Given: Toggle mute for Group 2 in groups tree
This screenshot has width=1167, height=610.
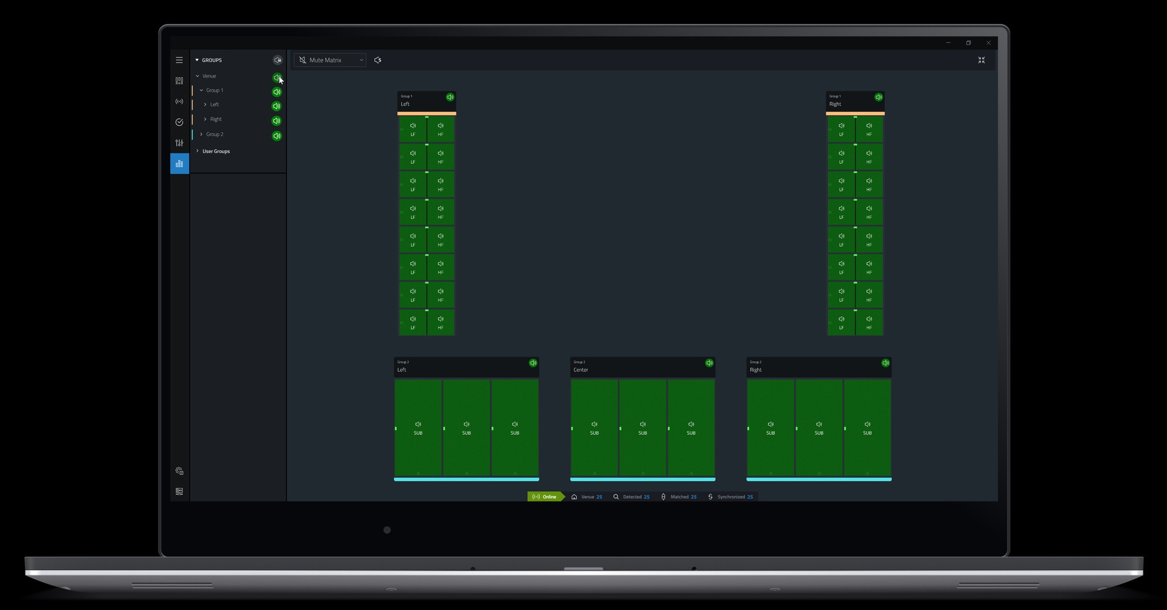Looking at the screenshot, I should pyautogui.click(x=277, y=136).
